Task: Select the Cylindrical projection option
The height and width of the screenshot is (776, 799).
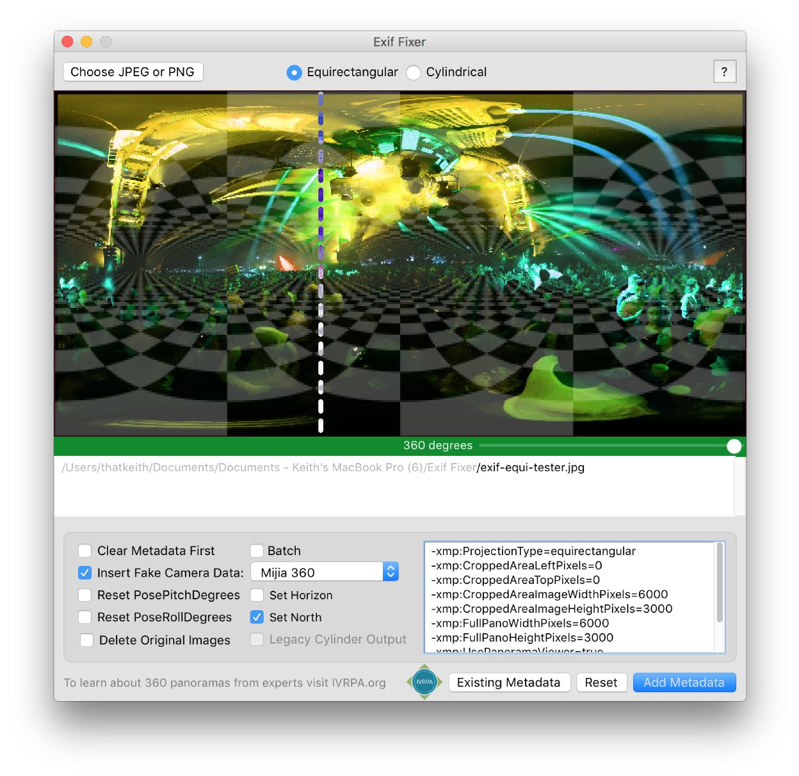Action: point(414,72)
